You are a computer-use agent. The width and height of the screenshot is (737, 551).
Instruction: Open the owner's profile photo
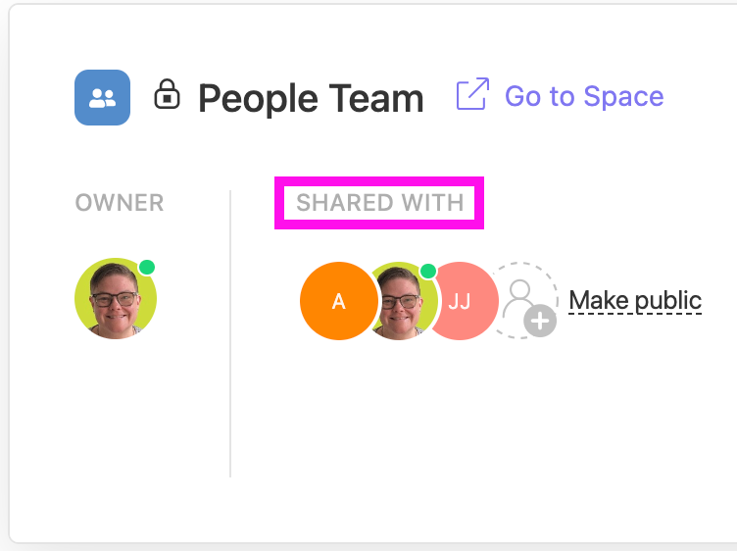tap(114, 299)
